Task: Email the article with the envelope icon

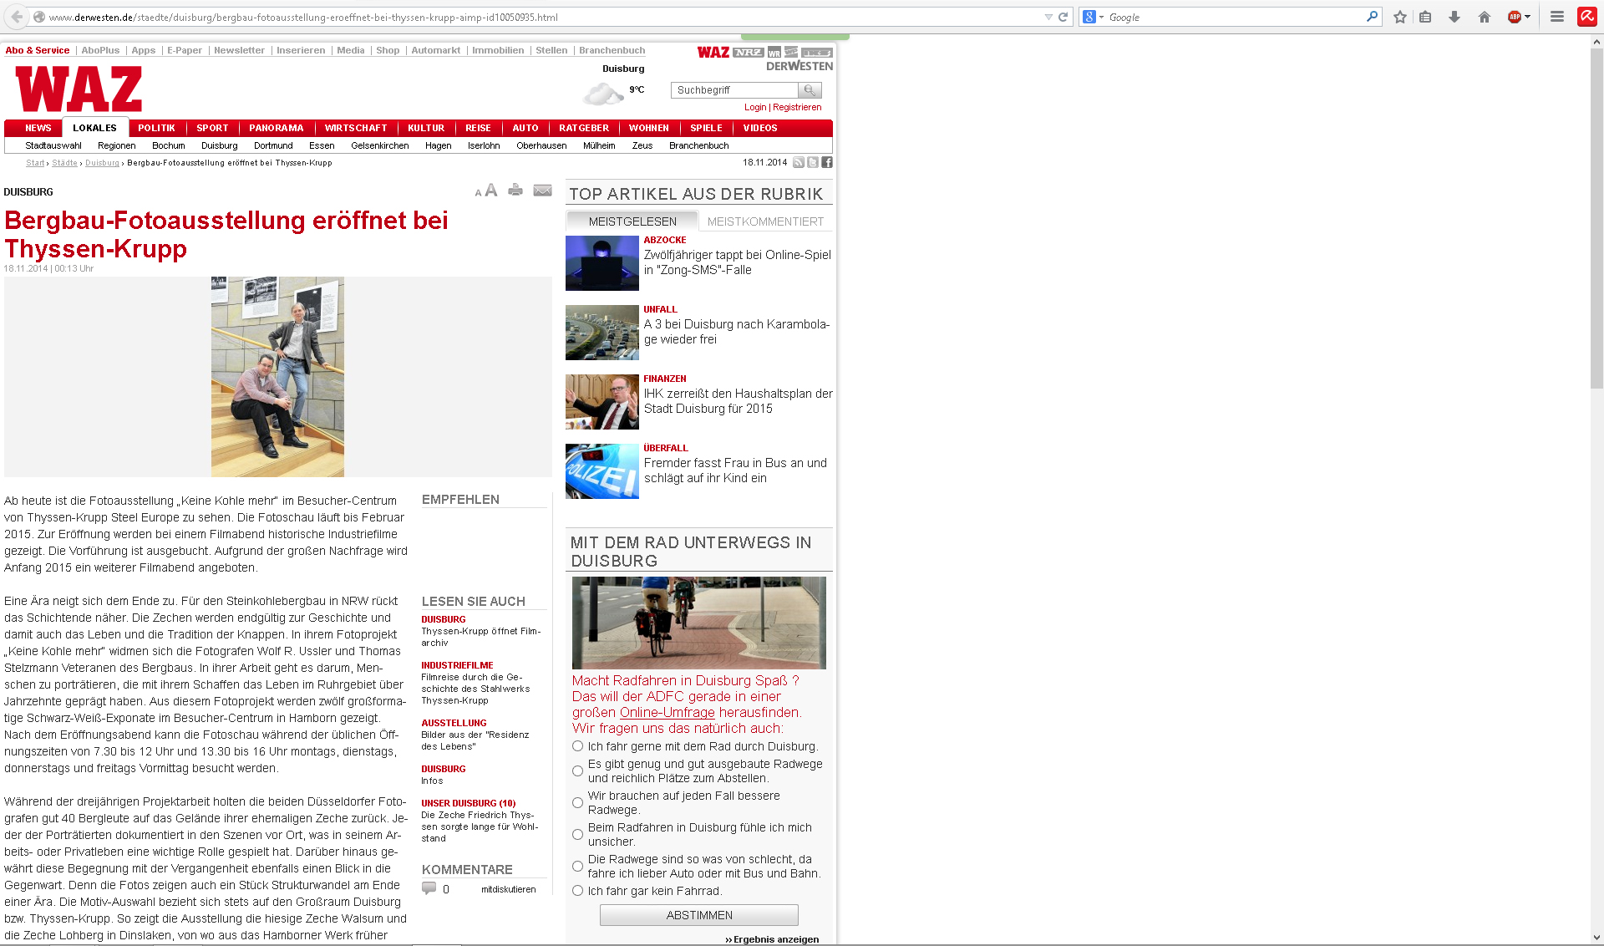Action: click(543, 191)
